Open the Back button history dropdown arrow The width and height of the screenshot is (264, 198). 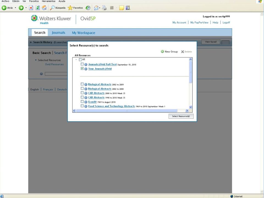[15, 8]
